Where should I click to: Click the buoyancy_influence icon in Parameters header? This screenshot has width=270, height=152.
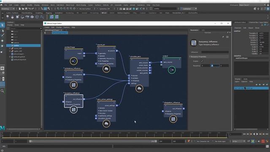pos(194,43)
